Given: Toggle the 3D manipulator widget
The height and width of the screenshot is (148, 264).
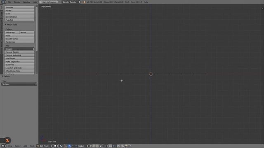Looking at the screenshot, I should (x=66, y=146).
